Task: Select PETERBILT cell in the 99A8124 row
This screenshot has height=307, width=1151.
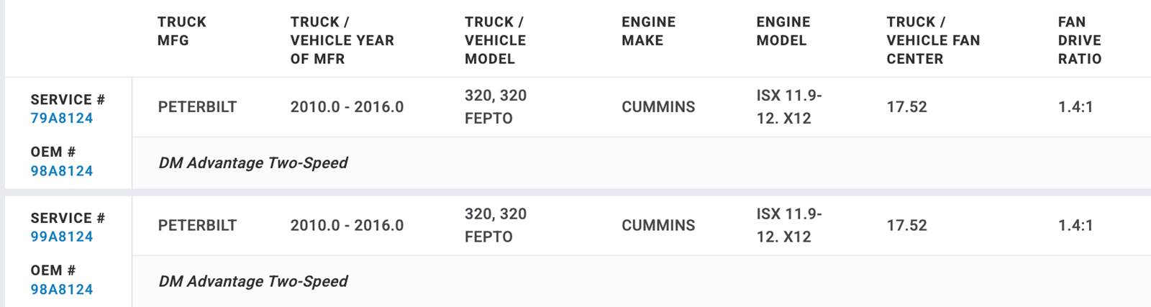Action: coord(197,226)
